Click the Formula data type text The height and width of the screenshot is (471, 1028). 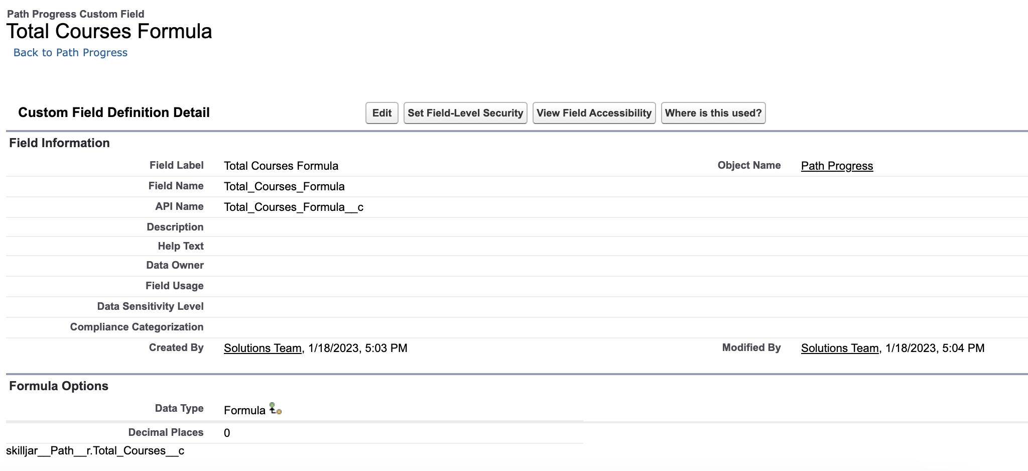[244, 411]
